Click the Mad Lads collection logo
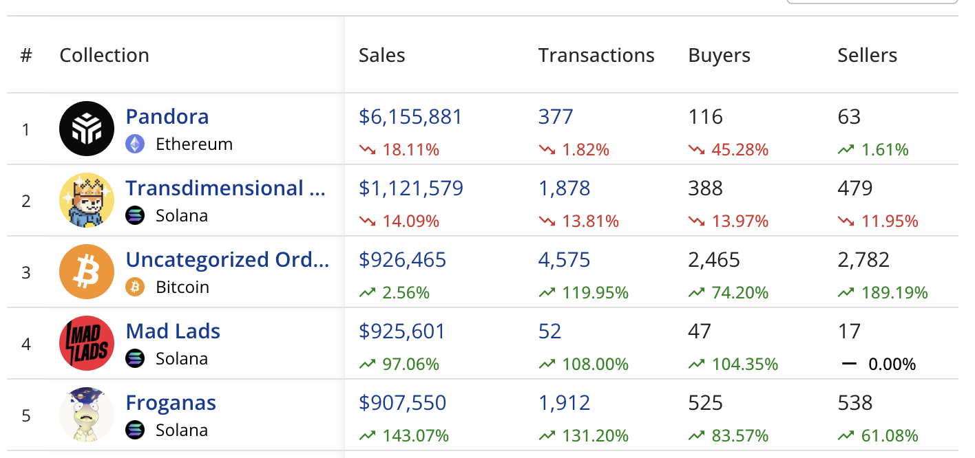The width and height of the screenshot is (975, 458). tap(86, 343)
